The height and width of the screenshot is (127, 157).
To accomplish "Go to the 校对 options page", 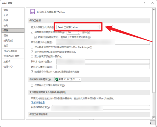I will [x=6, y=25].
